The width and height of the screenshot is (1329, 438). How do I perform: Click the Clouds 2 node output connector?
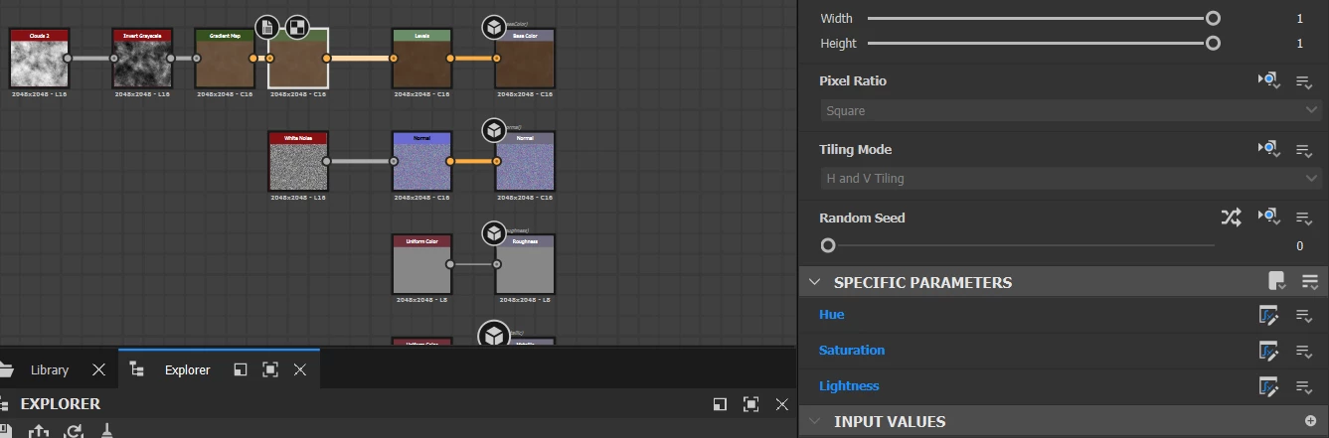pos(68,59)
